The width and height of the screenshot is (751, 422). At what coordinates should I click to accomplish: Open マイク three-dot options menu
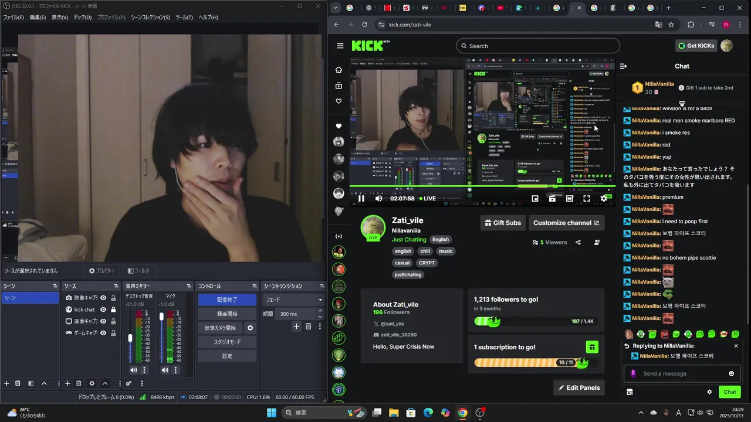click(175, 370)
